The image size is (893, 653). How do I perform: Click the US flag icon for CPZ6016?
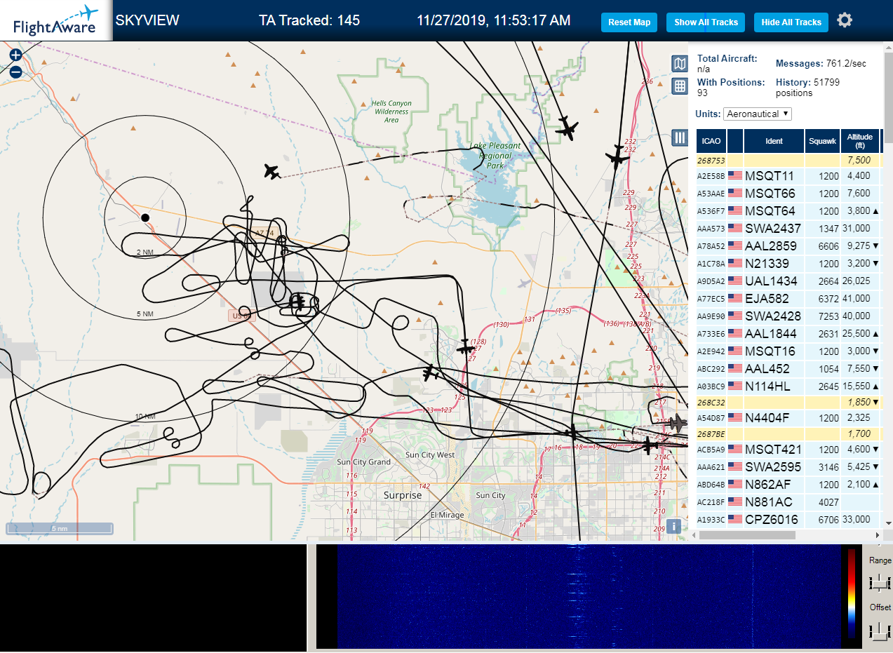pos(735,519)
